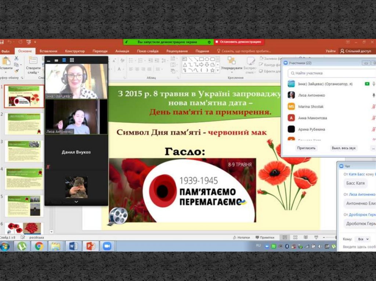Click Выкл. весь звук button
The width and height of the screenshot is (376, 281).
point(344,148)
